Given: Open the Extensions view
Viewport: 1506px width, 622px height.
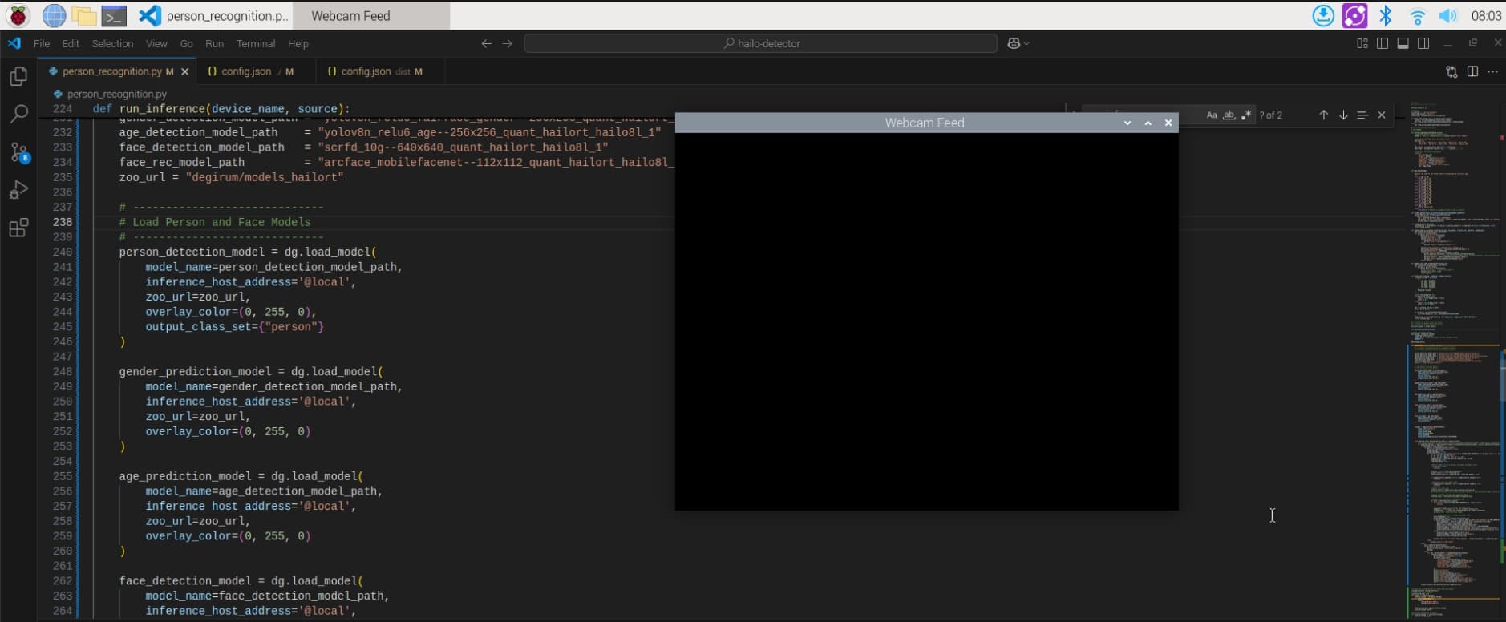Looking at the screenshot, I should pos(18,228).
